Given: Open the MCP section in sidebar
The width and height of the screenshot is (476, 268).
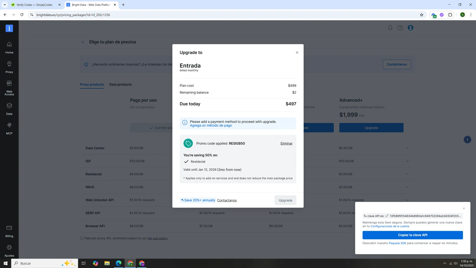Looking at the screenshot, I should tap(9, 129).
